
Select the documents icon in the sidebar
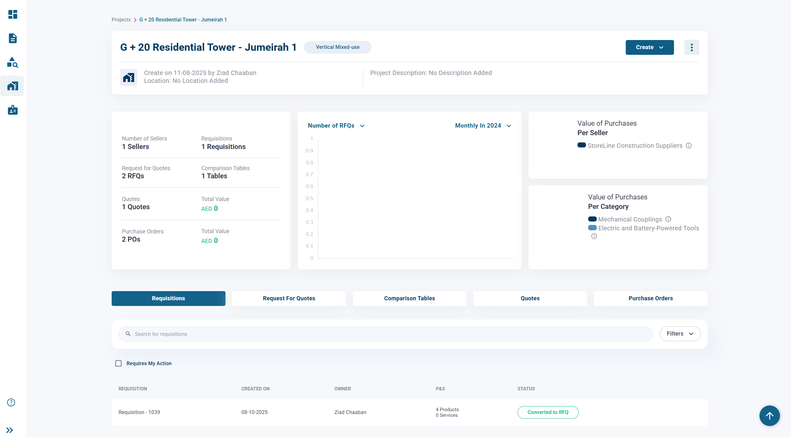click(12, 38)
